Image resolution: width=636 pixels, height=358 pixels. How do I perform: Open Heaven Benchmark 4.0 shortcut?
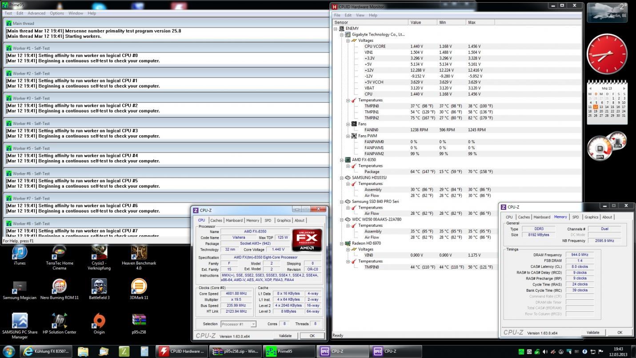pyautogui.click(x=139, y=257)
